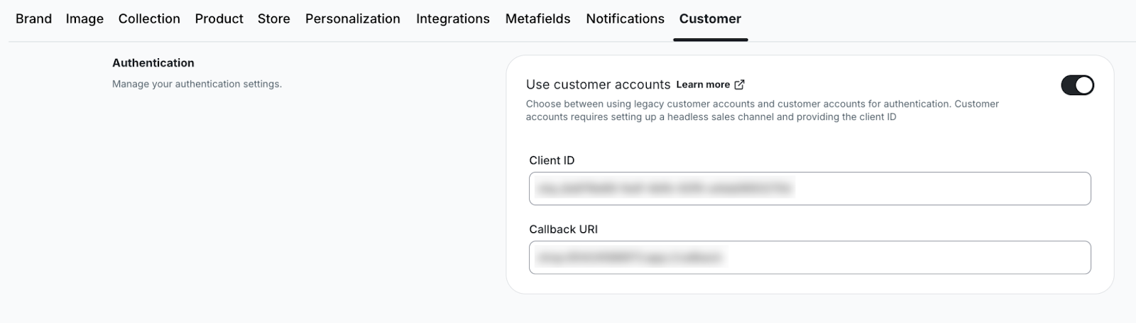Focus the Client ID input field

[809, 189]
